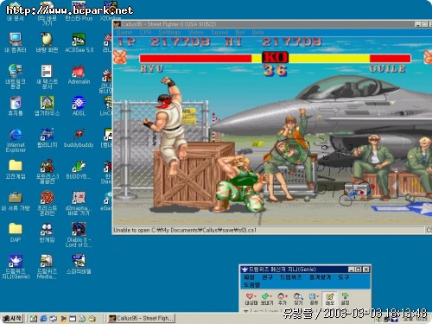Expand dropdown arrow beside Genie disk icon

click(318, 296)
